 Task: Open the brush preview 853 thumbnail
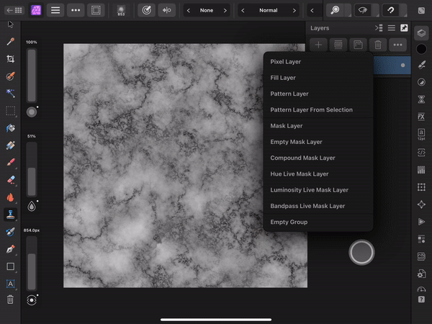coord(121,11)
